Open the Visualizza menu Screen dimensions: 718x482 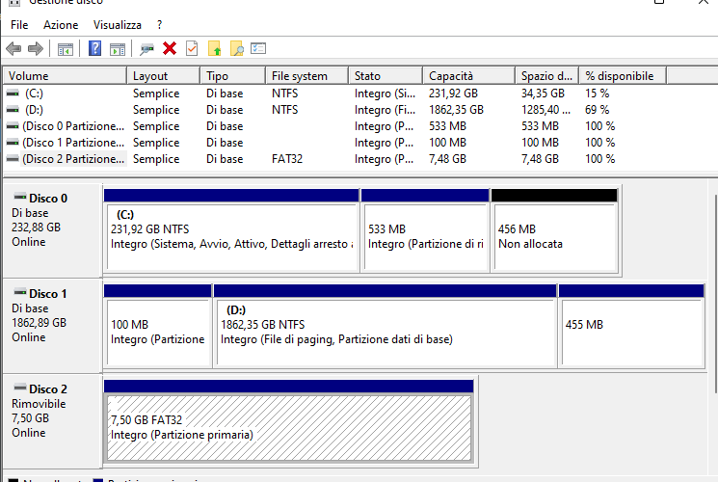pyautogui.click(x=118, y=25)
